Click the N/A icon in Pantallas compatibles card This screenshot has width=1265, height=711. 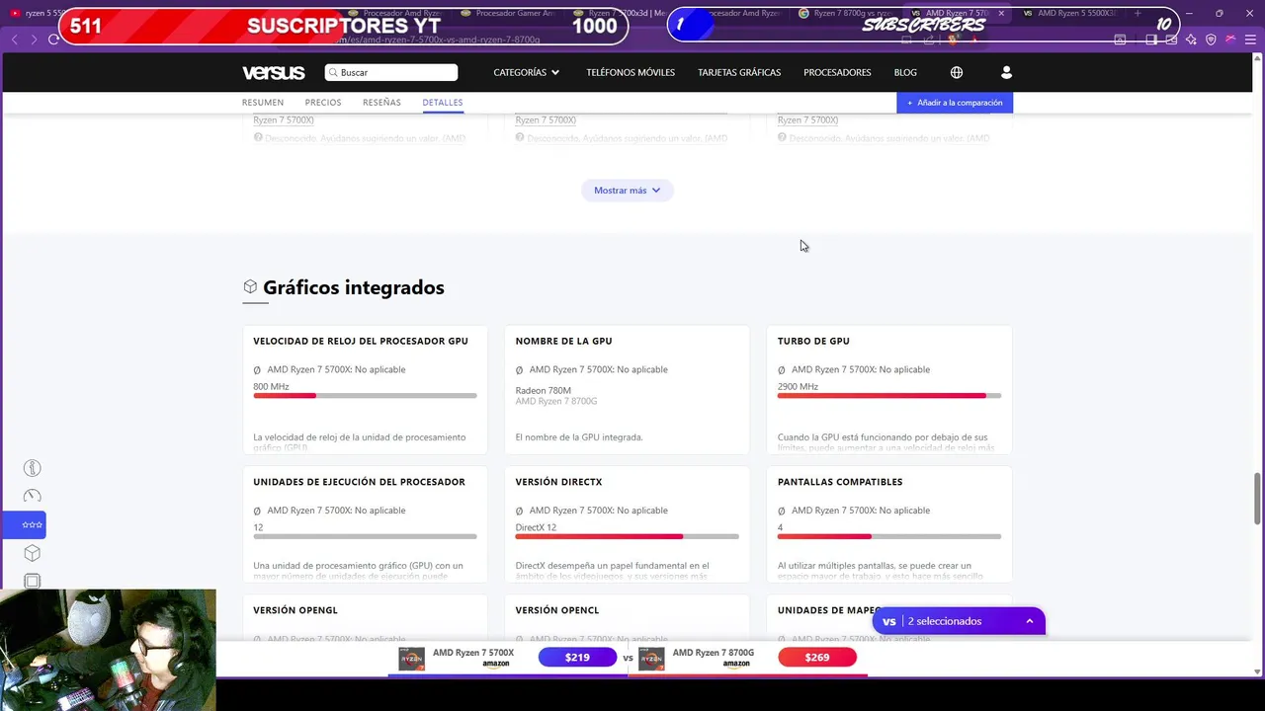pos(782,512)
